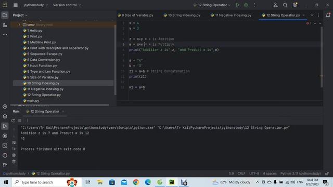Toggle read-only lock in status bar
333x187 pixels.
click(327, 173)
